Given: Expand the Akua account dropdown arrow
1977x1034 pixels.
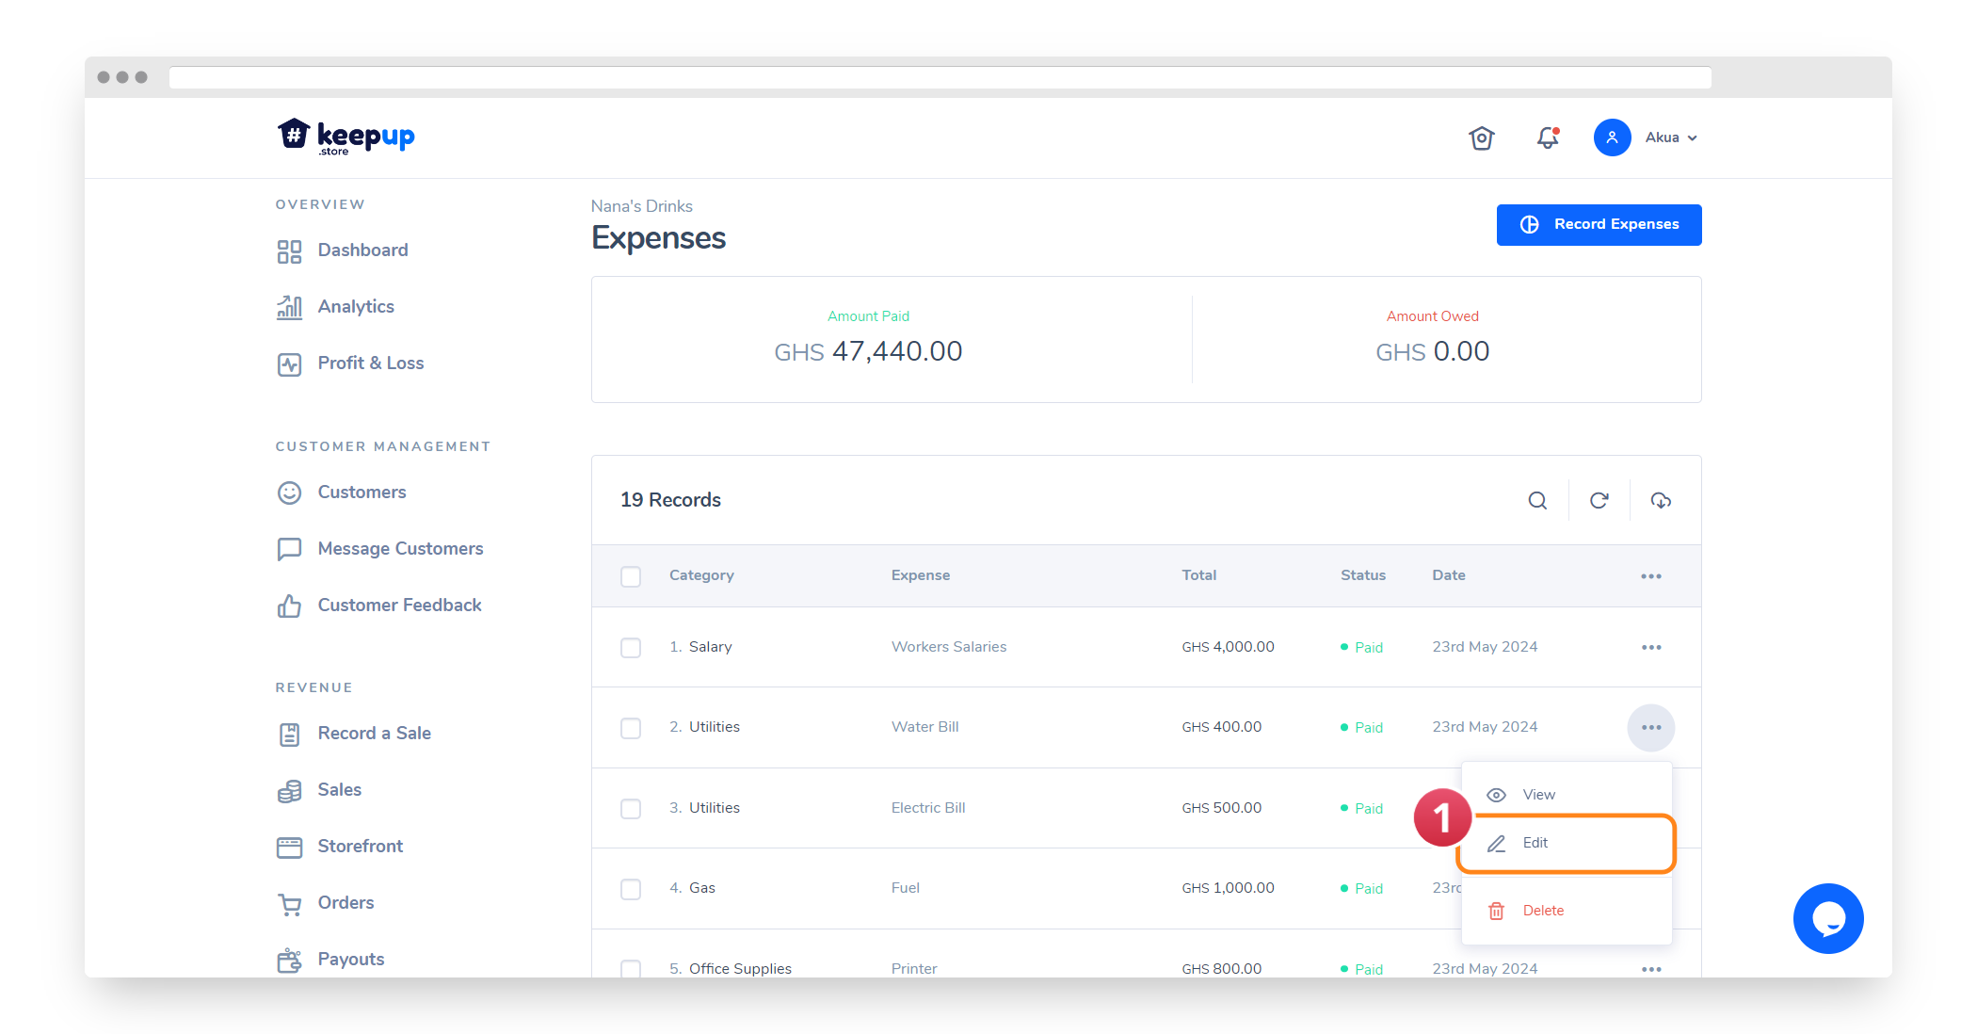Looking at the screenshot, I should 1693,138.
